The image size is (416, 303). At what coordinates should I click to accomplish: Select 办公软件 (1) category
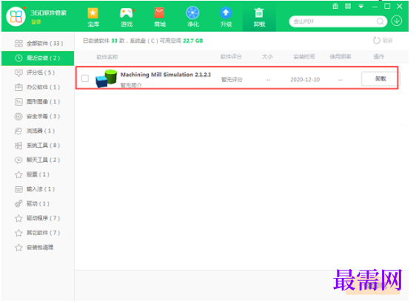[x=38, y=87]
